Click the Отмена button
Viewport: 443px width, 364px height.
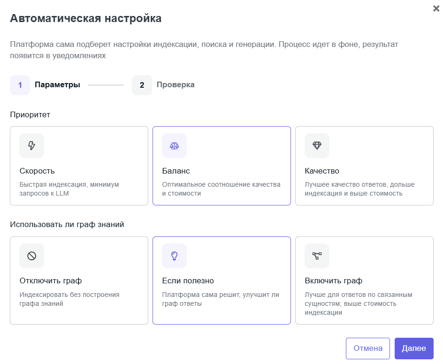tap(368, 349)
